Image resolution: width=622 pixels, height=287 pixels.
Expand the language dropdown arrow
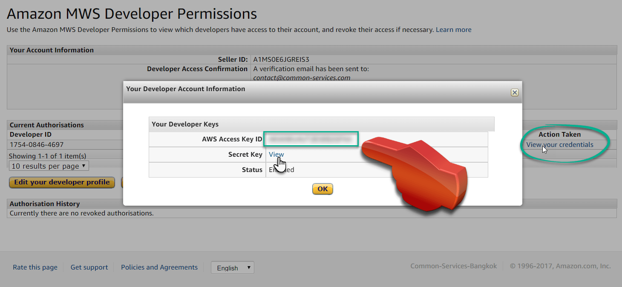click(250, 267)
